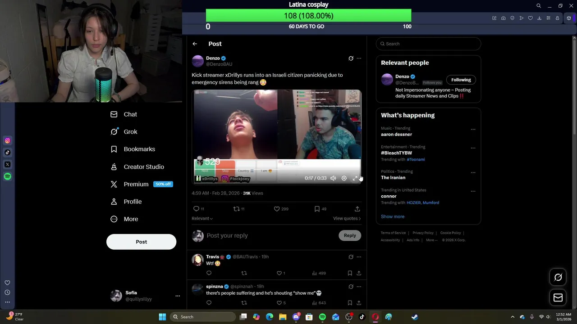Image resolution: width=577 pixels, height=324 pixels.
Task: Toggle Following button for Denzo
Action: [x=461, y=80]
